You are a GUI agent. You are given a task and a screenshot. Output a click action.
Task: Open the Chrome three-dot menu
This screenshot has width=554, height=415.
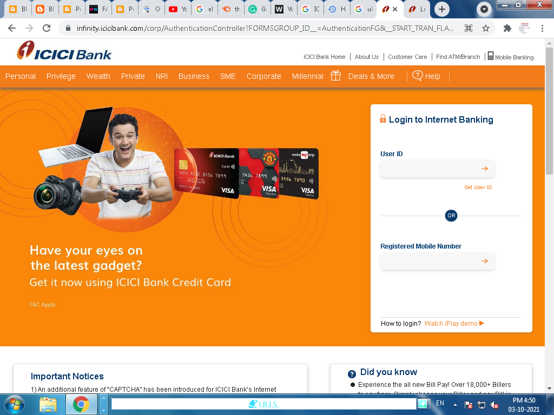pos(542,28)
